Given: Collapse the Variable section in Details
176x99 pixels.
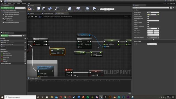Looking at the screenshot, I should 133,10.
